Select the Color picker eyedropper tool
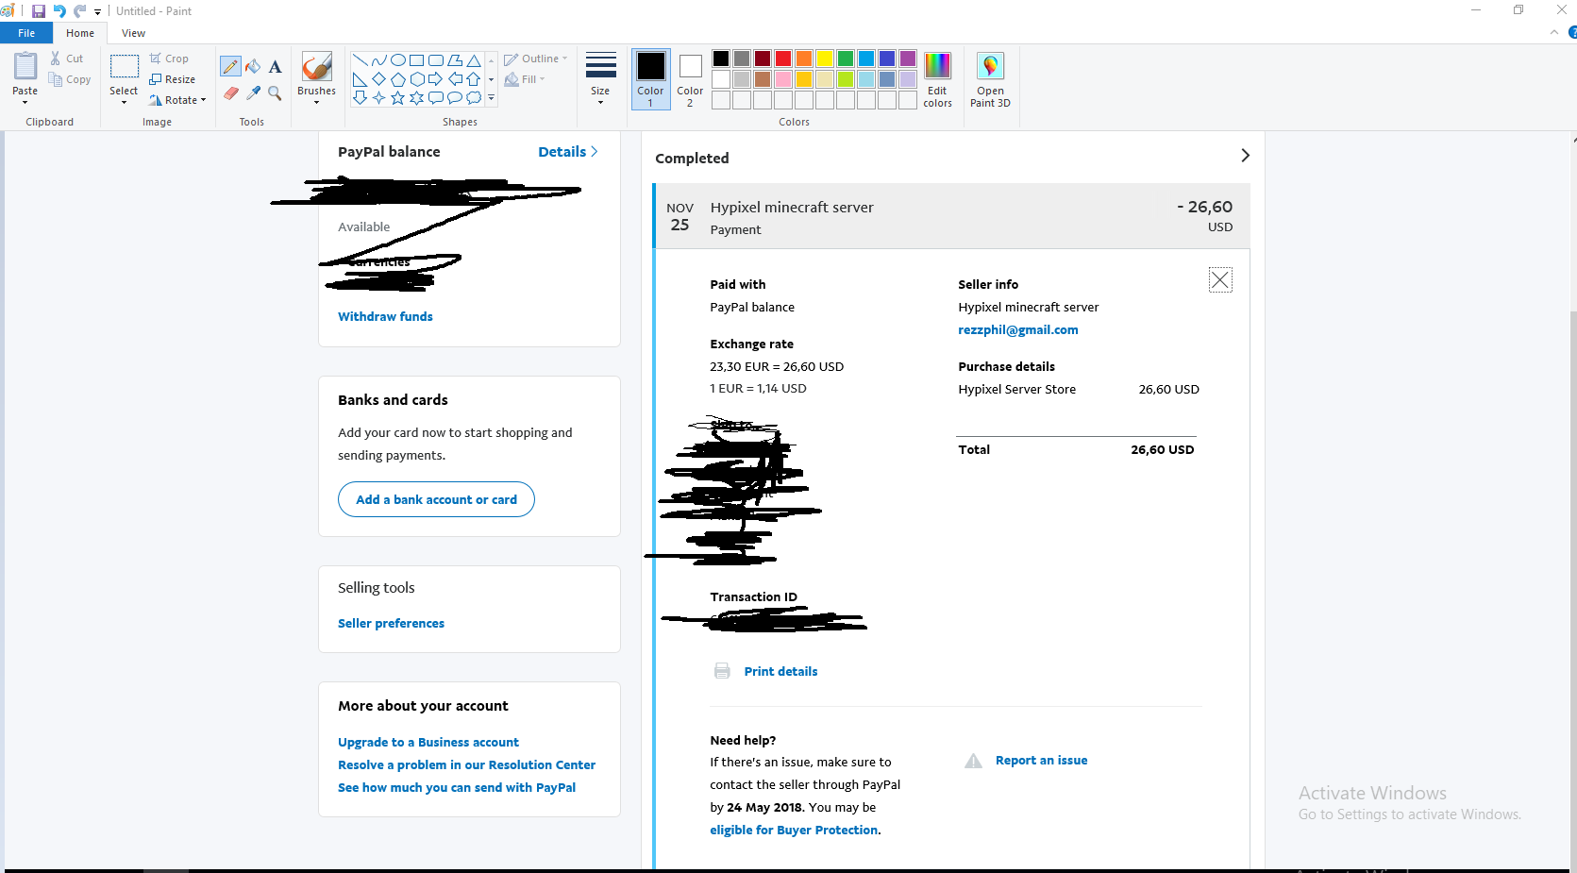Screen dimensions: 1577x873 click(x=253, y=92)
